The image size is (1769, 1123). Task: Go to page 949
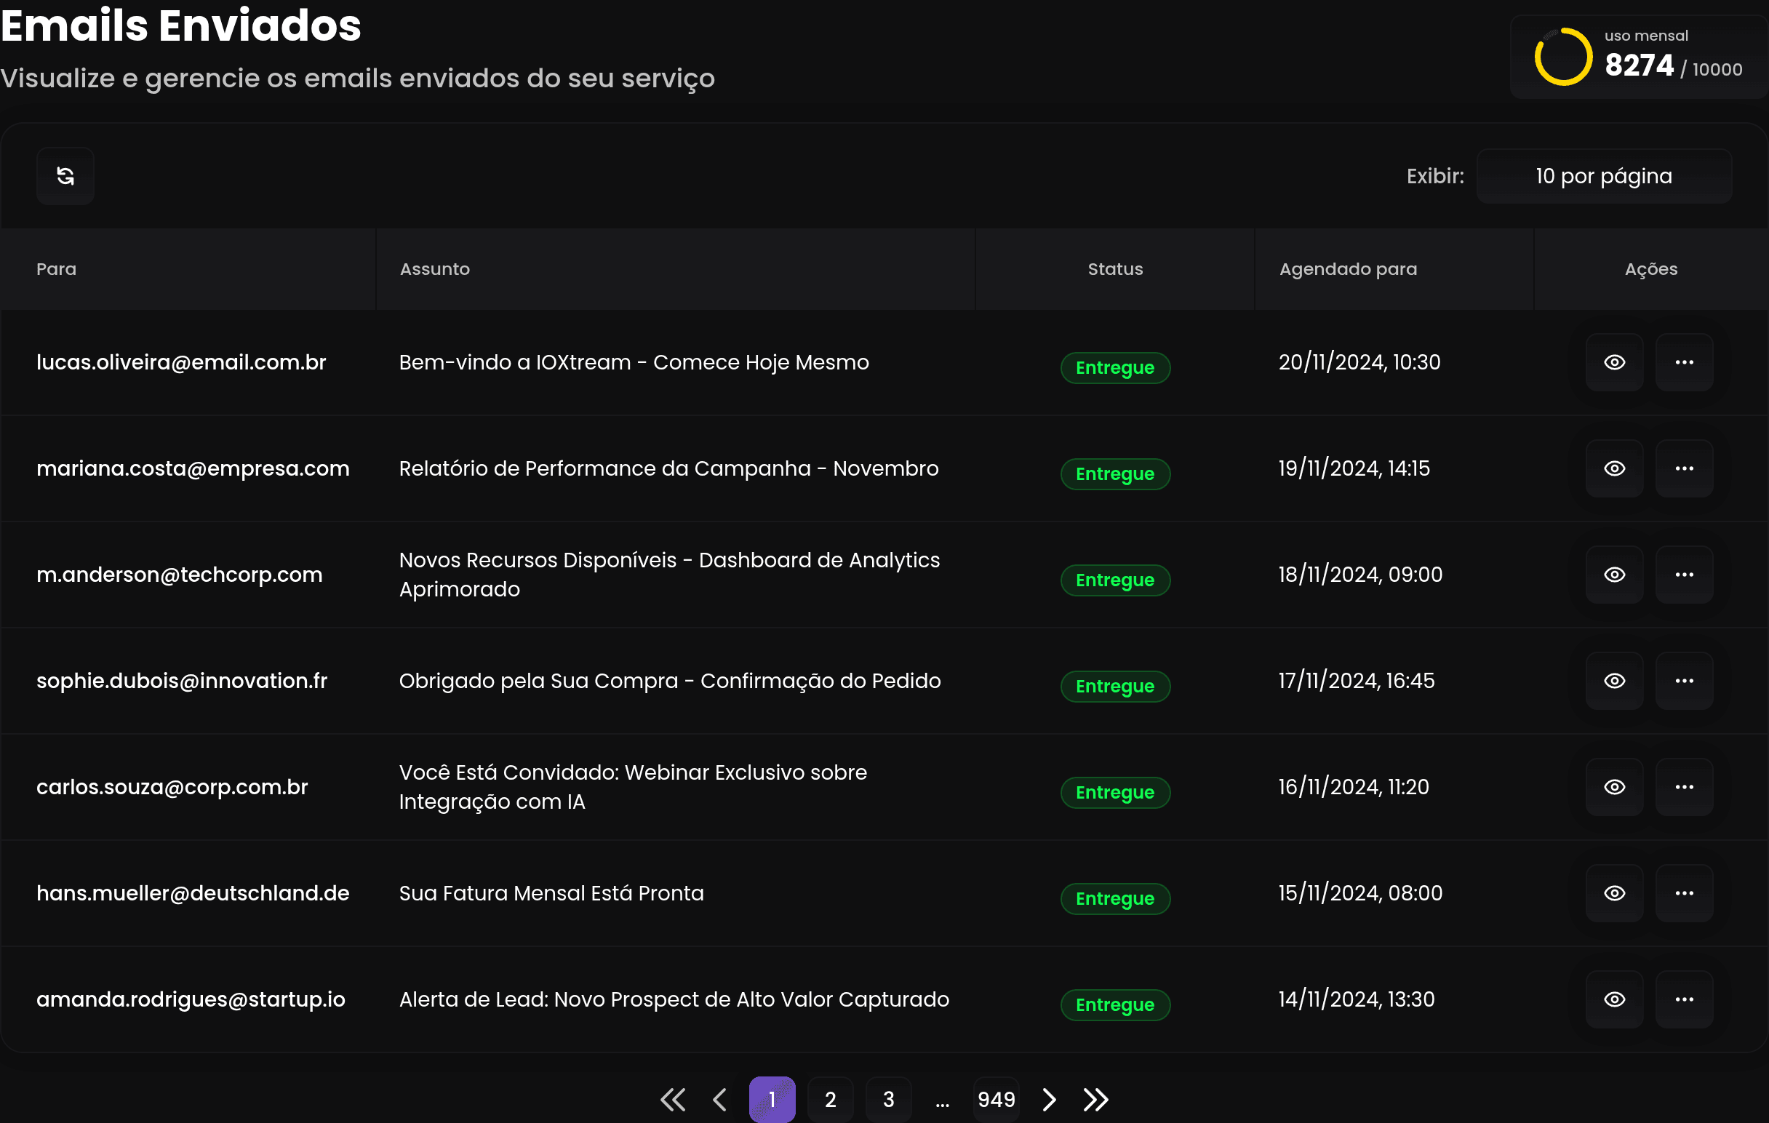point(997,1100)
